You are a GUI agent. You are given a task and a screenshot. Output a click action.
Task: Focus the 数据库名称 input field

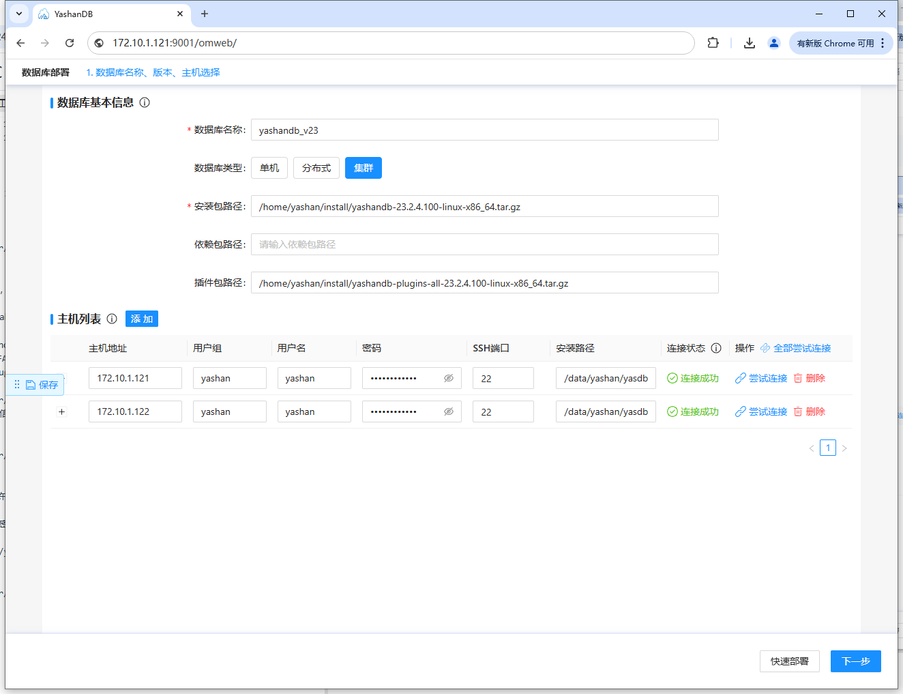(x=485, y=130)
